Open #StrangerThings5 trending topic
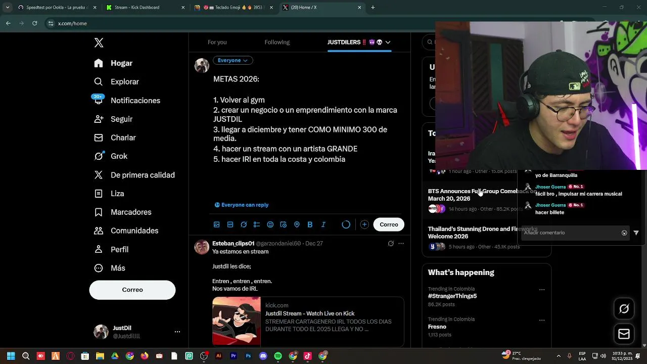The height and width of the screenshot is (364, 647). [x=452, y=296]
